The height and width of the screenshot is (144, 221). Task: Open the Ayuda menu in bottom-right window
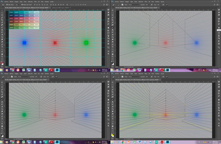point(162,74)
